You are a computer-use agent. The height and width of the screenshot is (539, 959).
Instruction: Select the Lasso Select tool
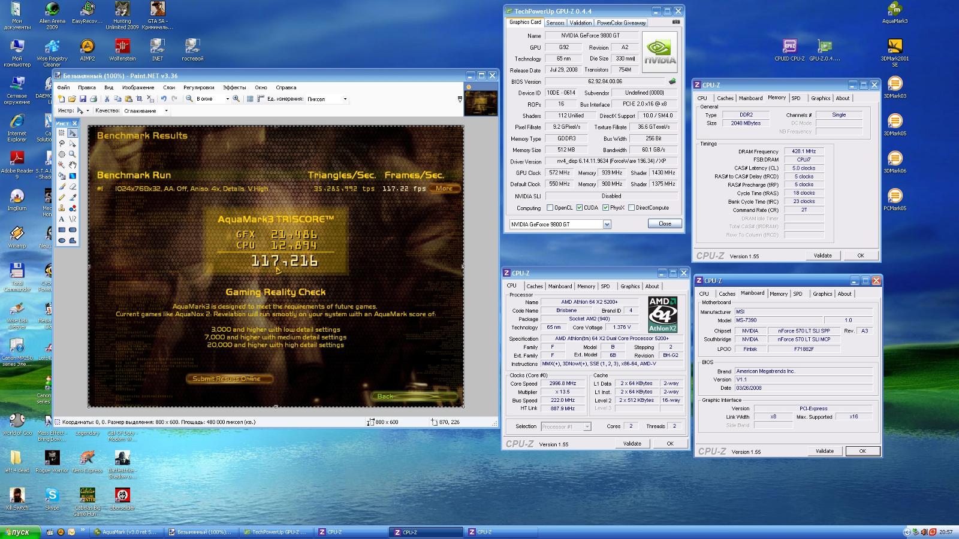pyautogui.click(x=61, y=143)
